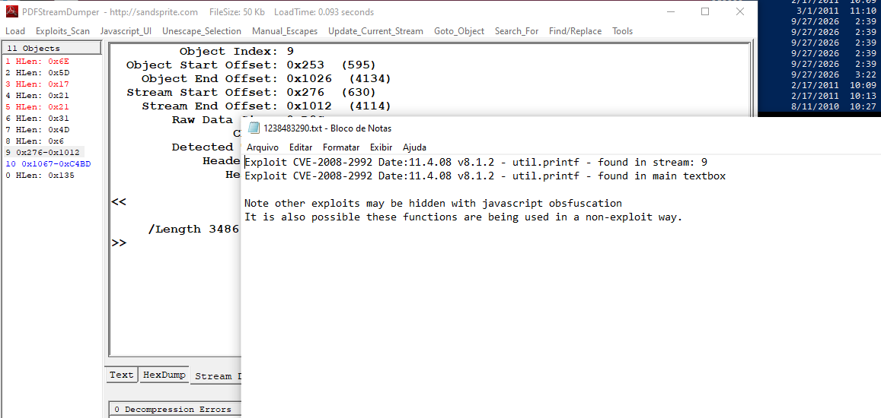881x418 pixels.
Task: Click the /Length 3486 text
Action: point(194,230)
